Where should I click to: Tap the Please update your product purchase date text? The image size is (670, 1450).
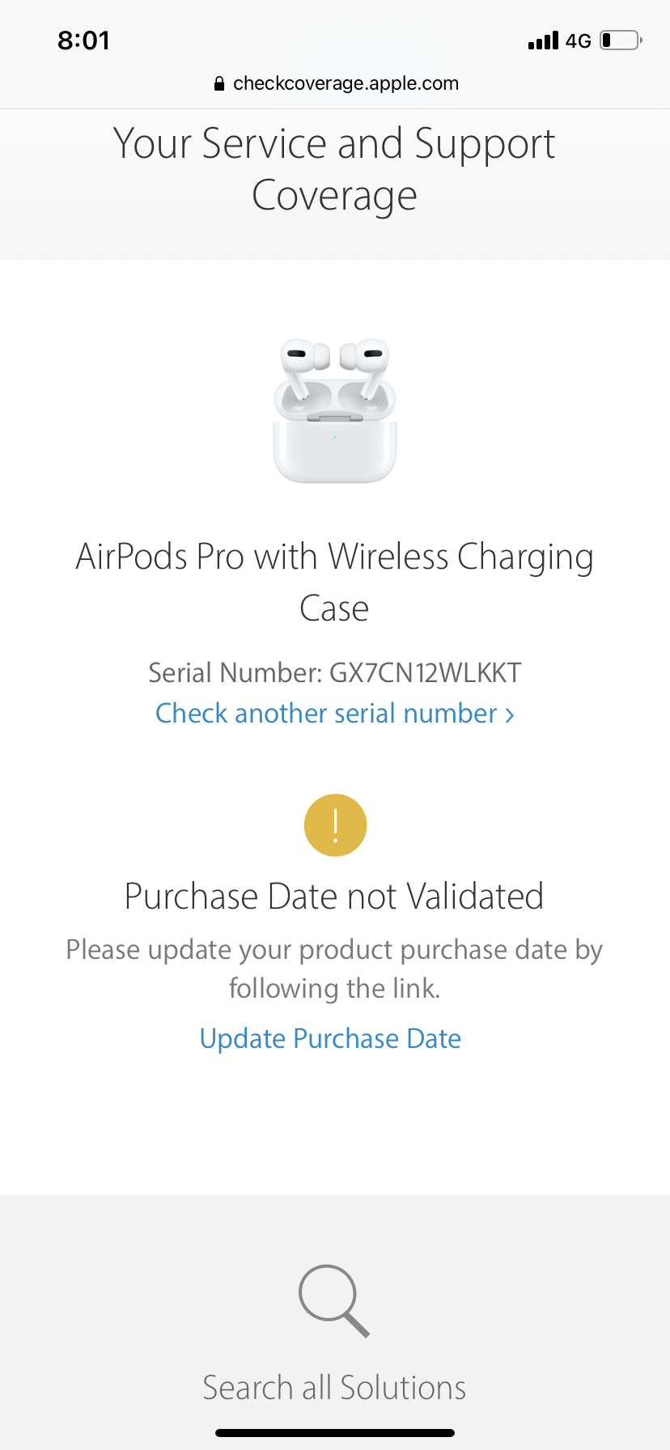point(334,969)
